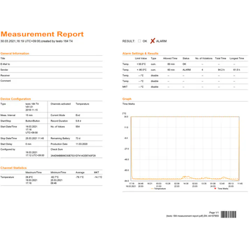
Task: Tick the OK result checkbox
Action: tap(139, 41)
